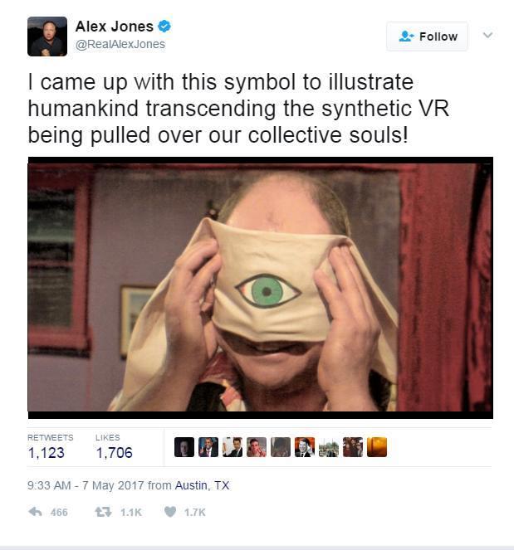Follow the RealAlexJones account
Image resolution: width=514 pixels, height=550 pixels.
[x=427, y=37]
